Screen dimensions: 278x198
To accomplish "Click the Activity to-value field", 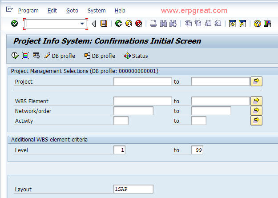I will [x=199, y=121].
